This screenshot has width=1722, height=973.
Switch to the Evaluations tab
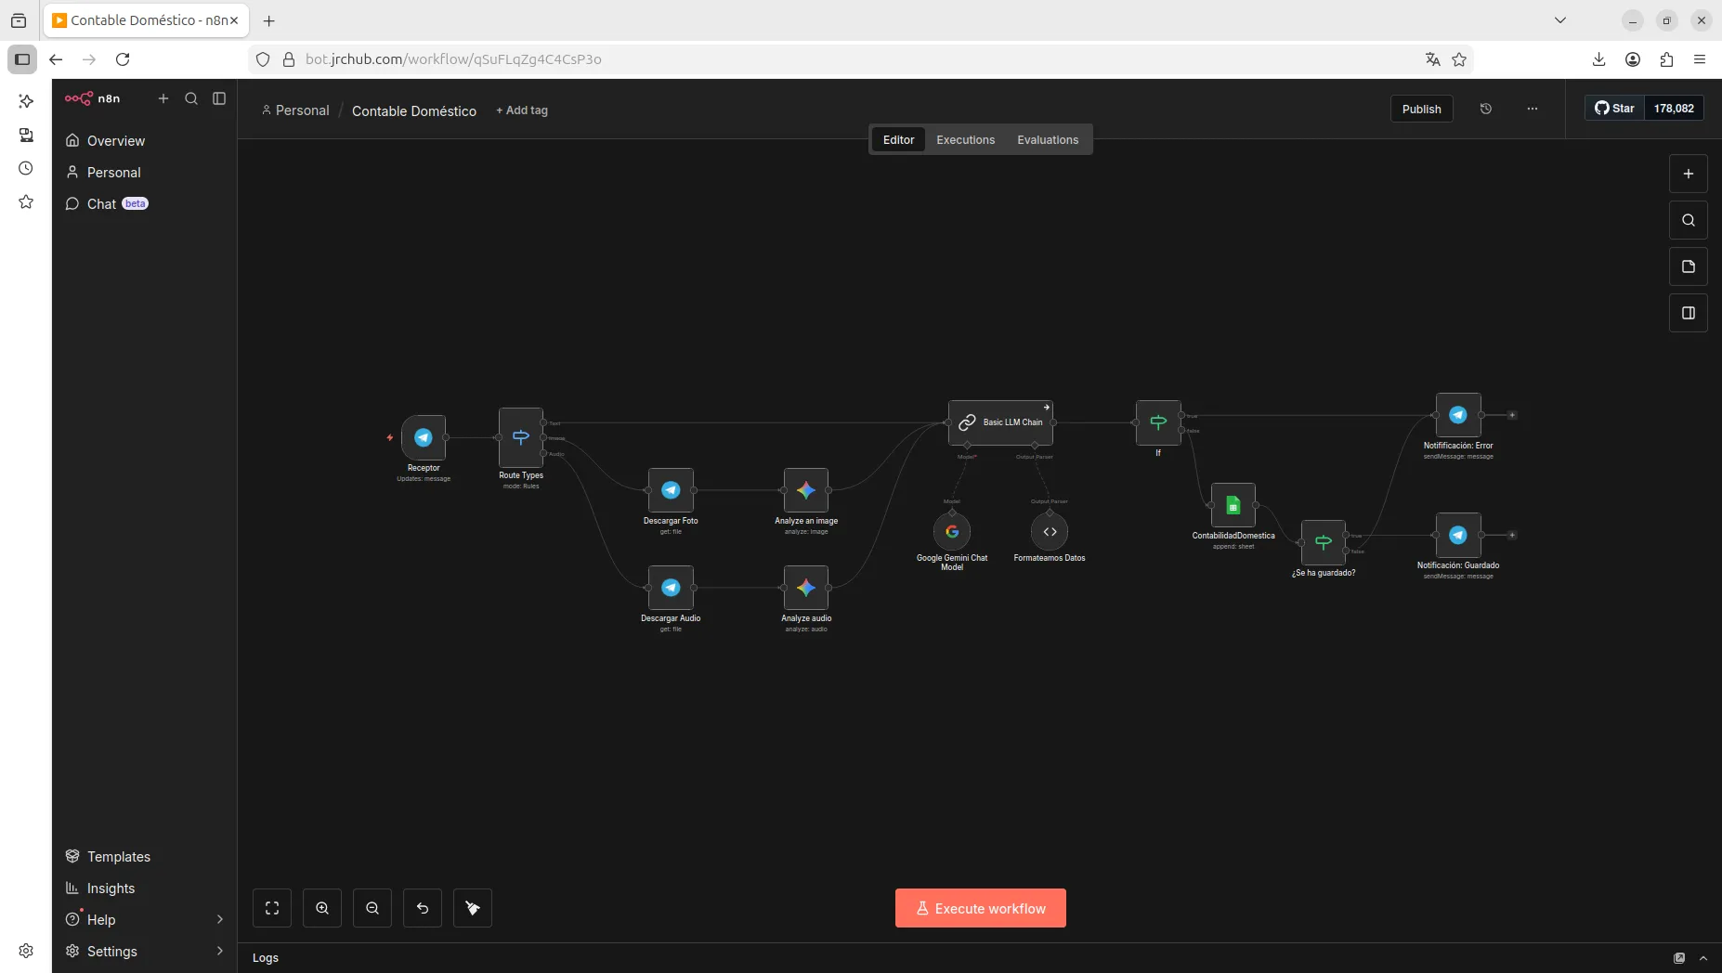[x=1048, y=140]
